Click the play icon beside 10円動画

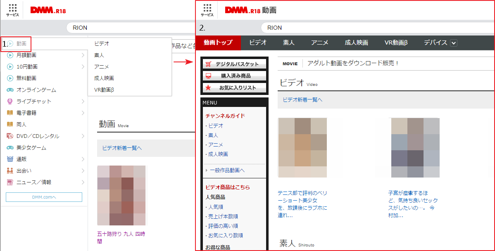10,66
